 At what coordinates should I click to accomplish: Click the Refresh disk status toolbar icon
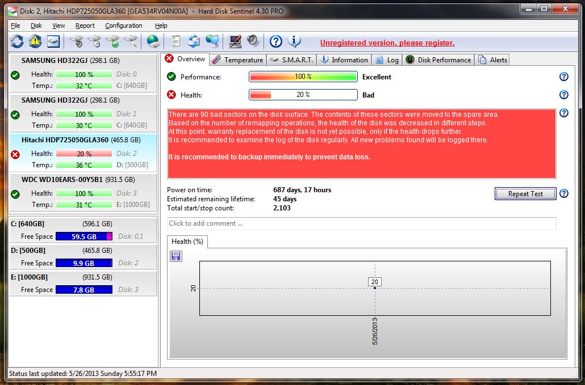pos(17,41)
